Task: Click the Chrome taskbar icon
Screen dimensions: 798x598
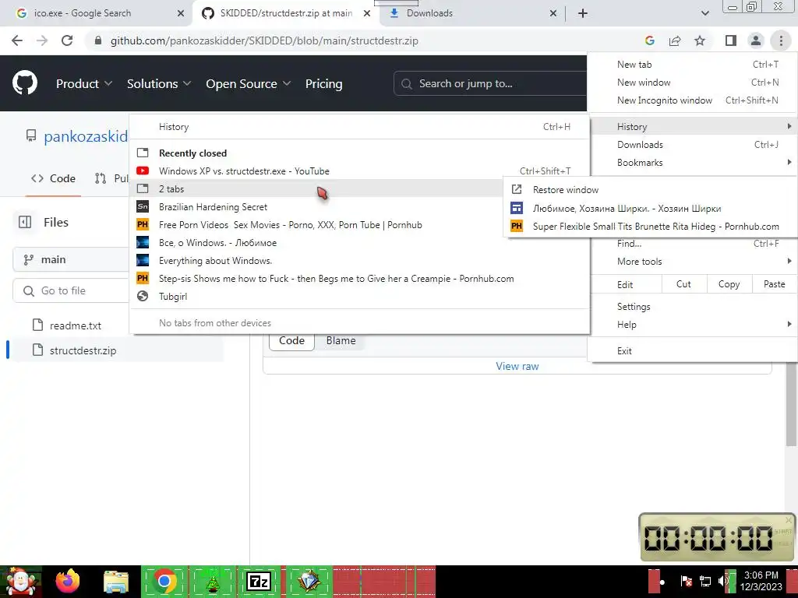Action: point(164,581)
